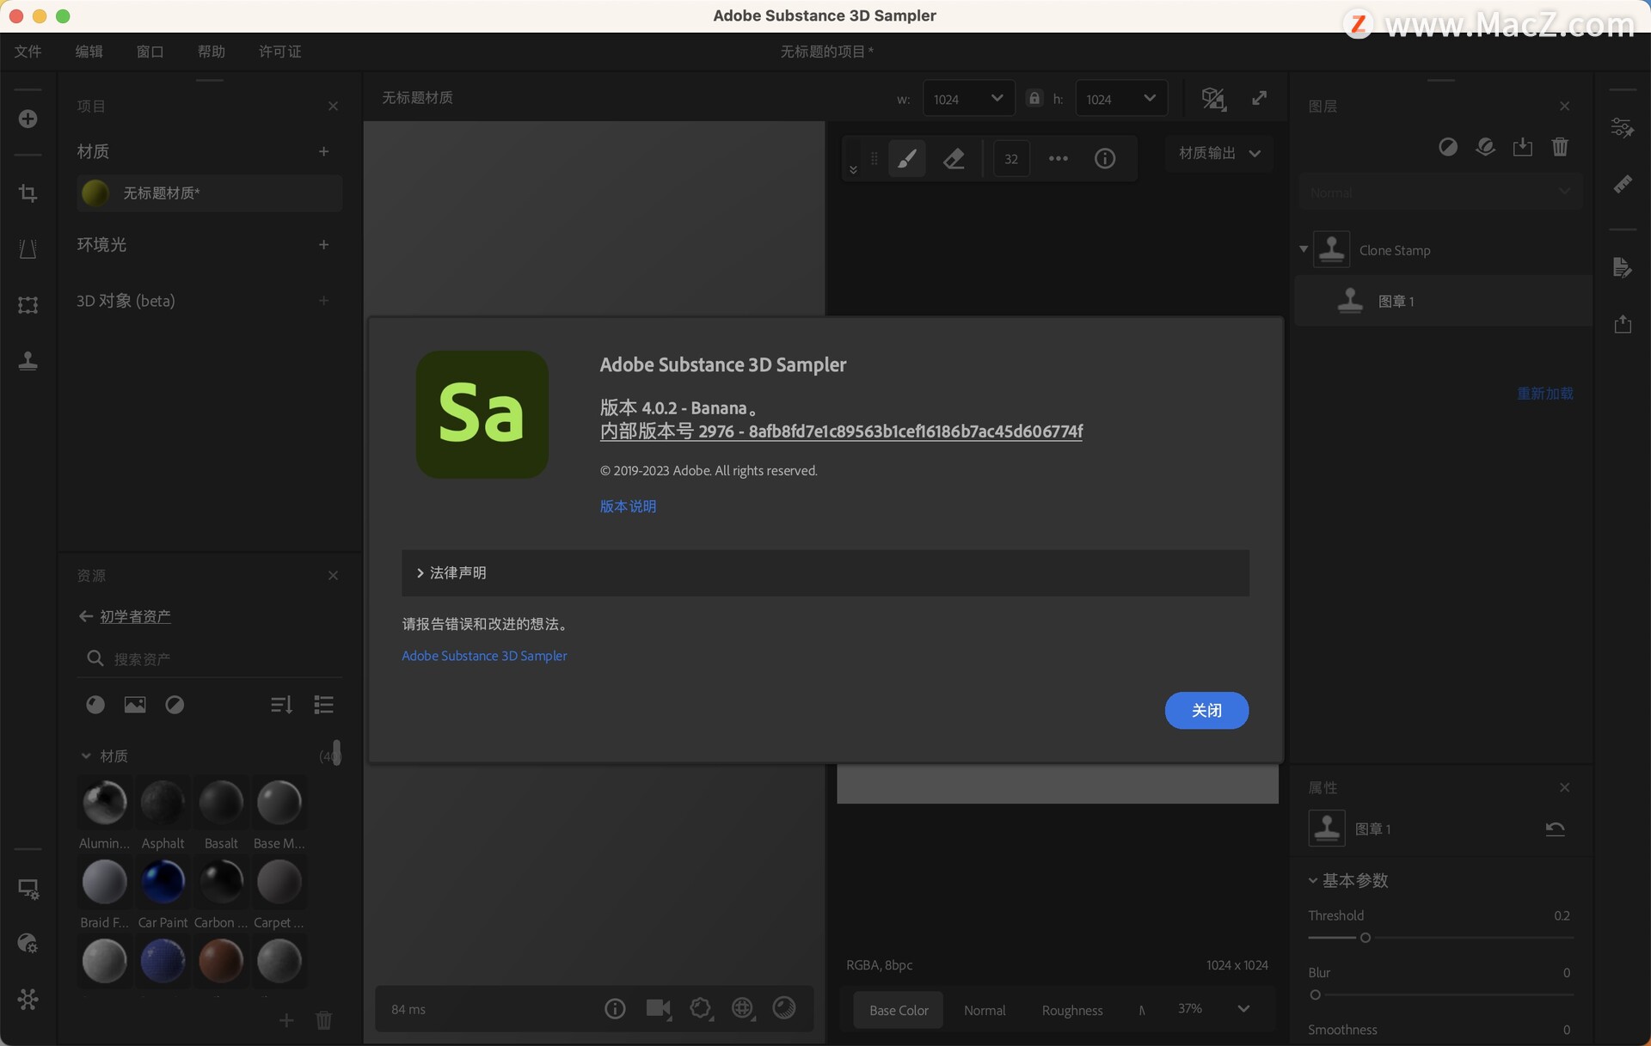Delete the layer using the trash icon
The width and height of the screenshot is (1651, 1046).
click(1561, 147)
